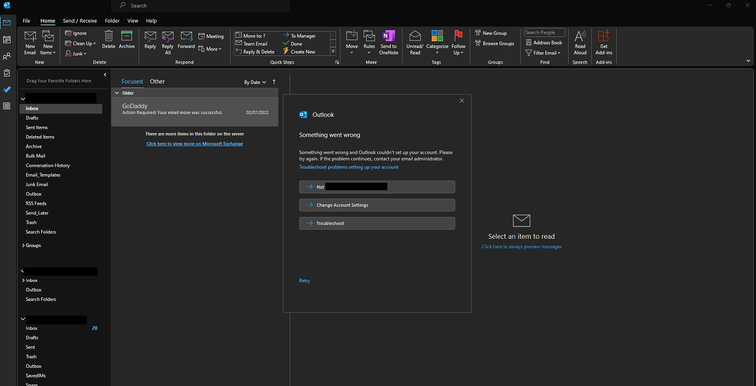This screenshot has width=756, height=386.
Task: Click inside the Search People box
Action: click(x=544, y=32)
